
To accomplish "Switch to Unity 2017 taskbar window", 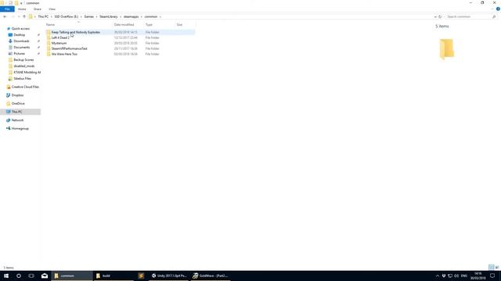I will click(x=169, y=276).
